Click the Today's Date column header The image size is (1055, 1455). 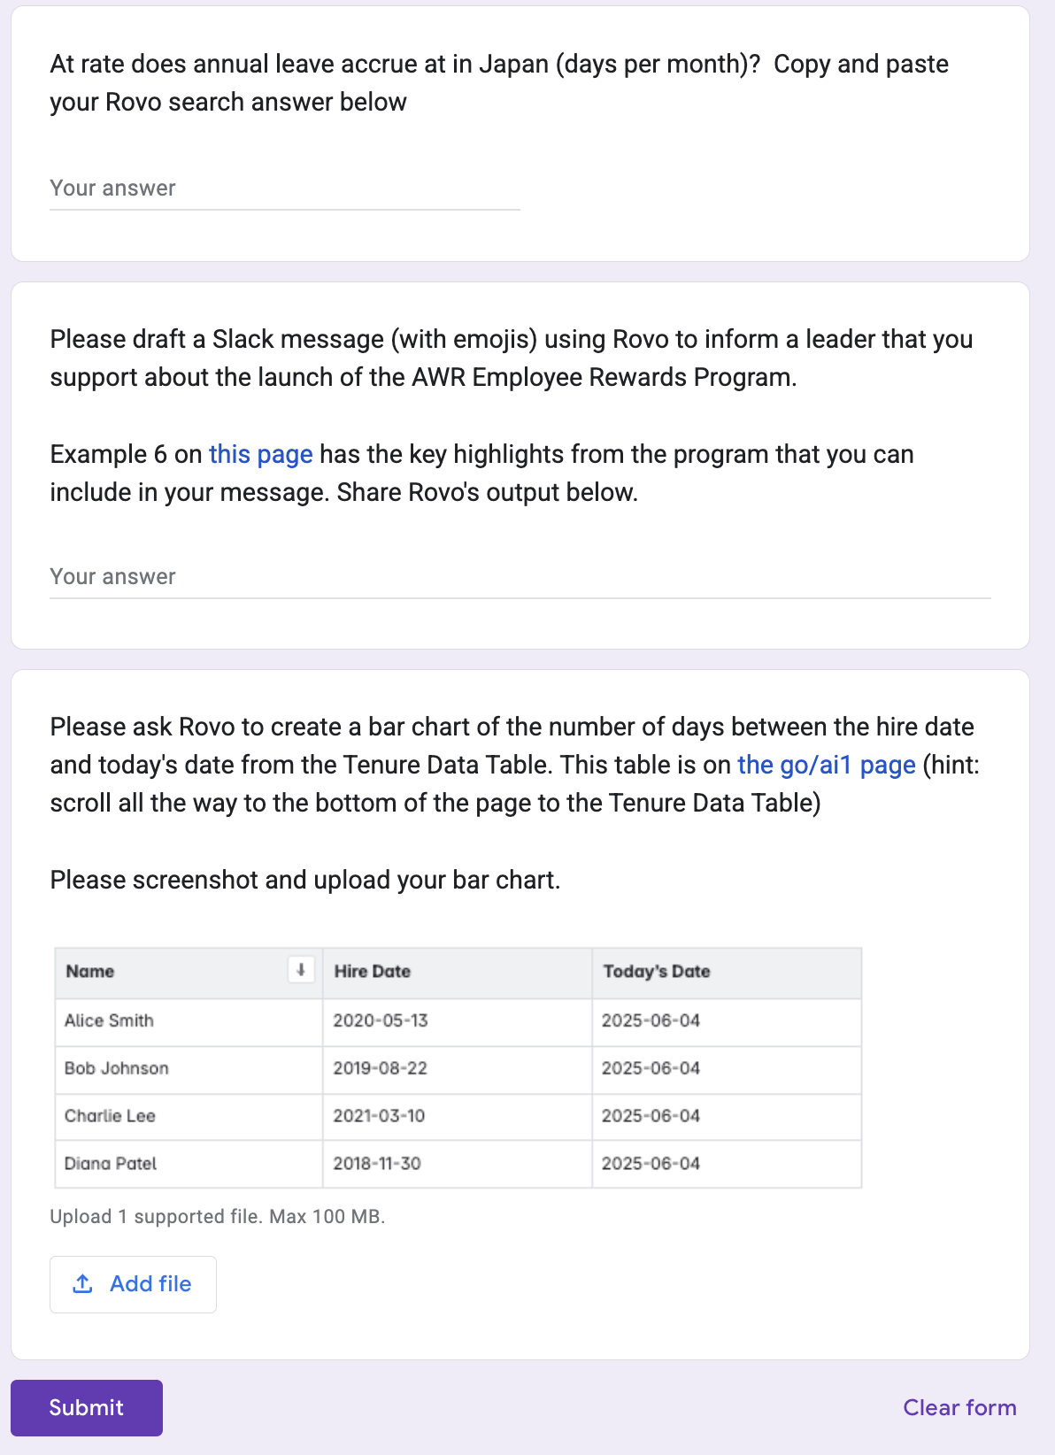(727, 972)
